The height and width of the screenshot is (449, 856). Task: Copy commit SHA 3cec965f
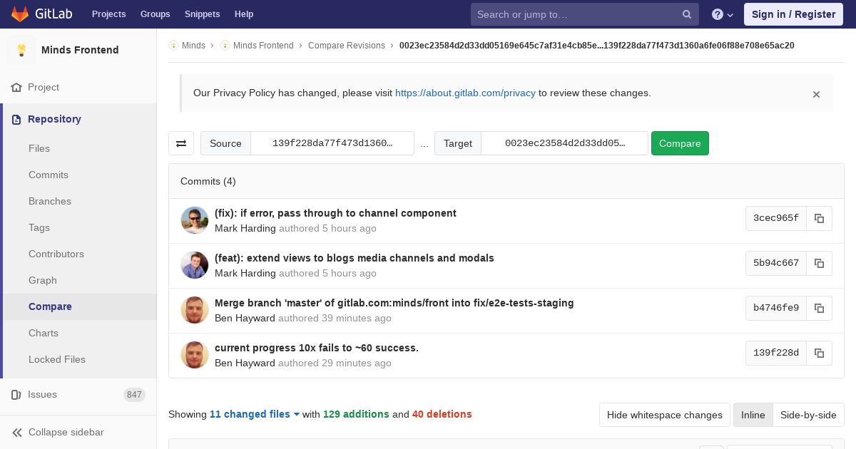tap(819, 219)
